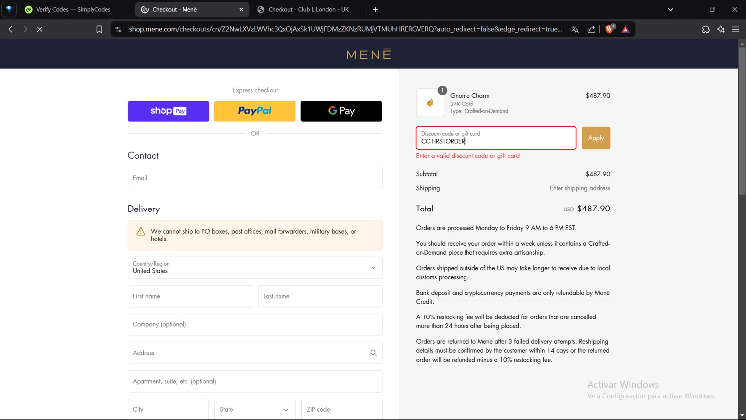
Task: Open browser extensions puzzle icon
Action: click(x=706, y=29)
